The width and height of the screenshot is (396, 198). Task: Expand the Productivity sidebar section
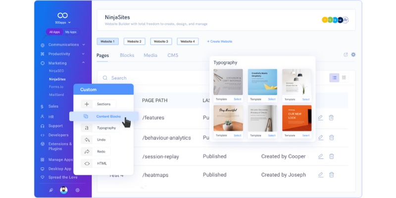[83, 54]
